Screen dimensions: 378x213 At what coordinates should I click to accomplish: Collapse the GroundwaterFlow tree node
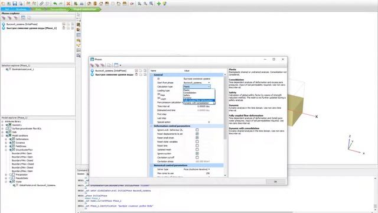[6, 150]
